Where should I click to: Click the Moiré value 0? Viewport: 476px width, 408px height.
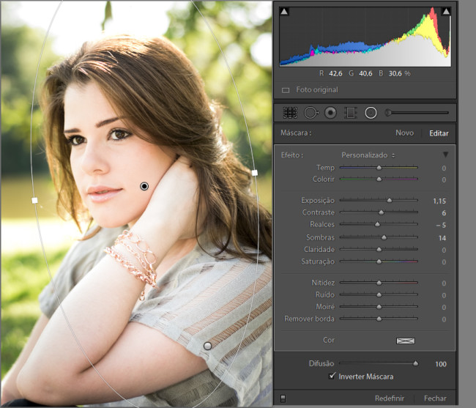click(444, 307)
